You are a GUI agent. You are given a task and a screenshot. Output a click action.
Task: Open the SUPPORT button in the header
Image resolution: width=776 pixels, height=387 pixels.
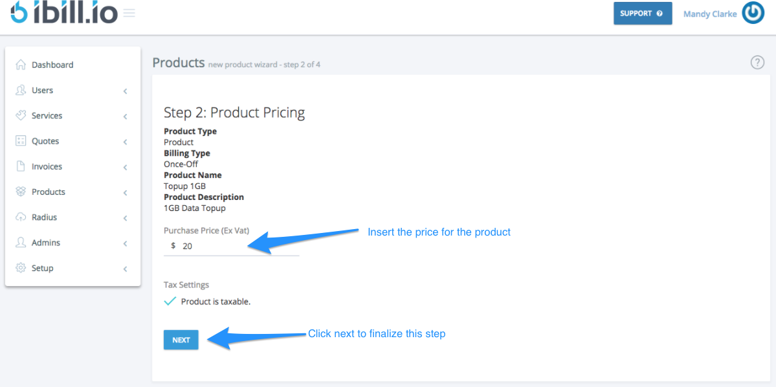pyautogui.click(x=642, y=13)
